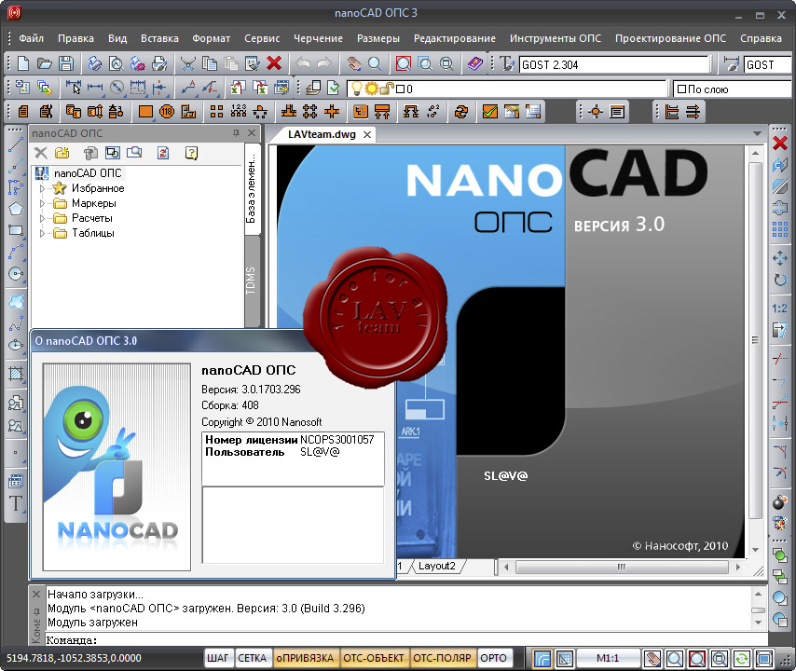Toggle оПРИВЯЗКА object snap
This screenshot has height=671, width=796.
(305, 658)
